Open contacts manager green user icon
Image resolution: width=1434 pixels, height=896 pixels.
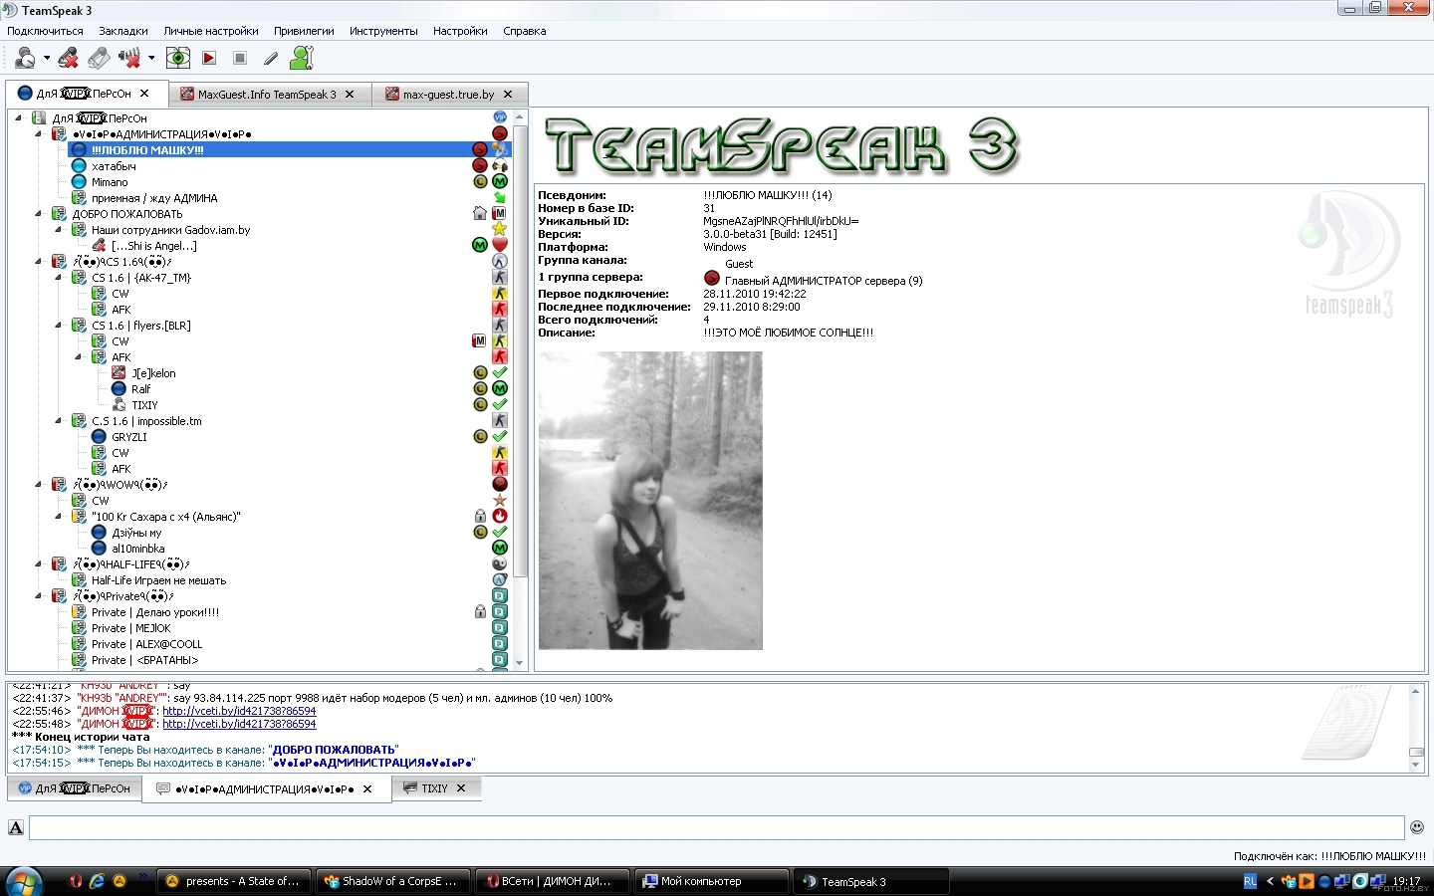click(301, 59)
